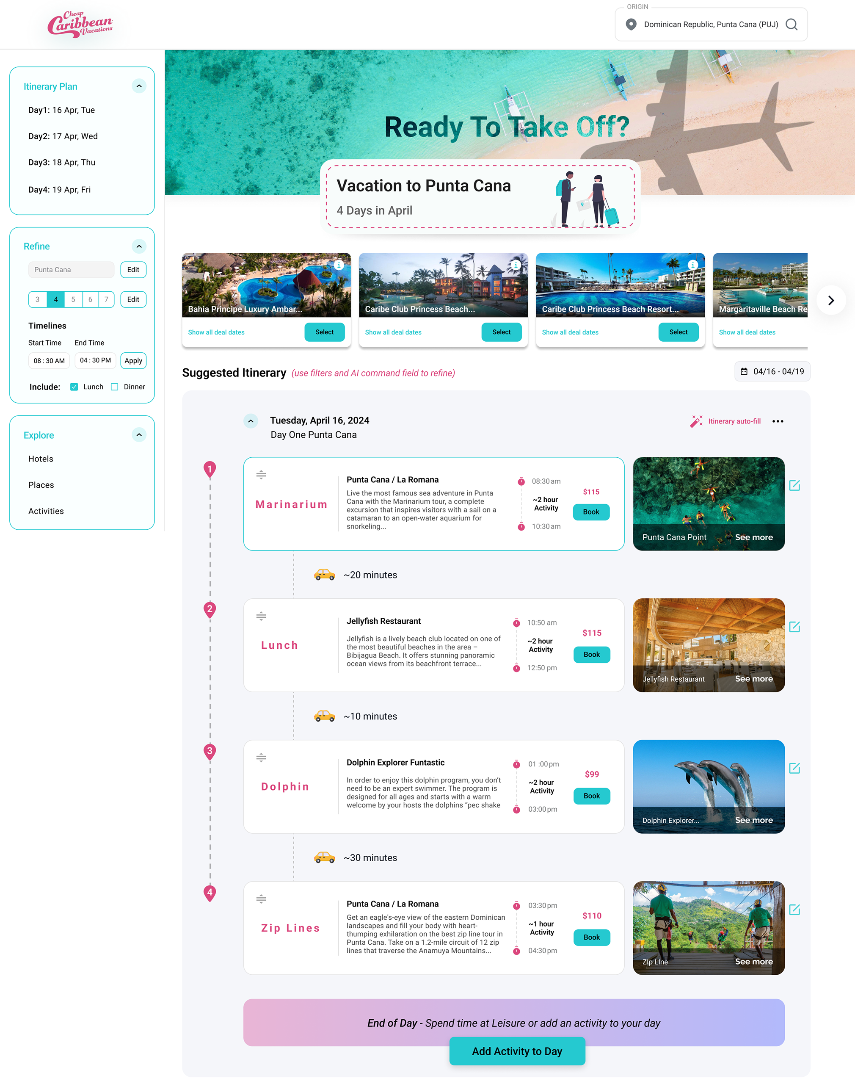
Task: Collapse the Explore panel
Action: pos(139,434)
